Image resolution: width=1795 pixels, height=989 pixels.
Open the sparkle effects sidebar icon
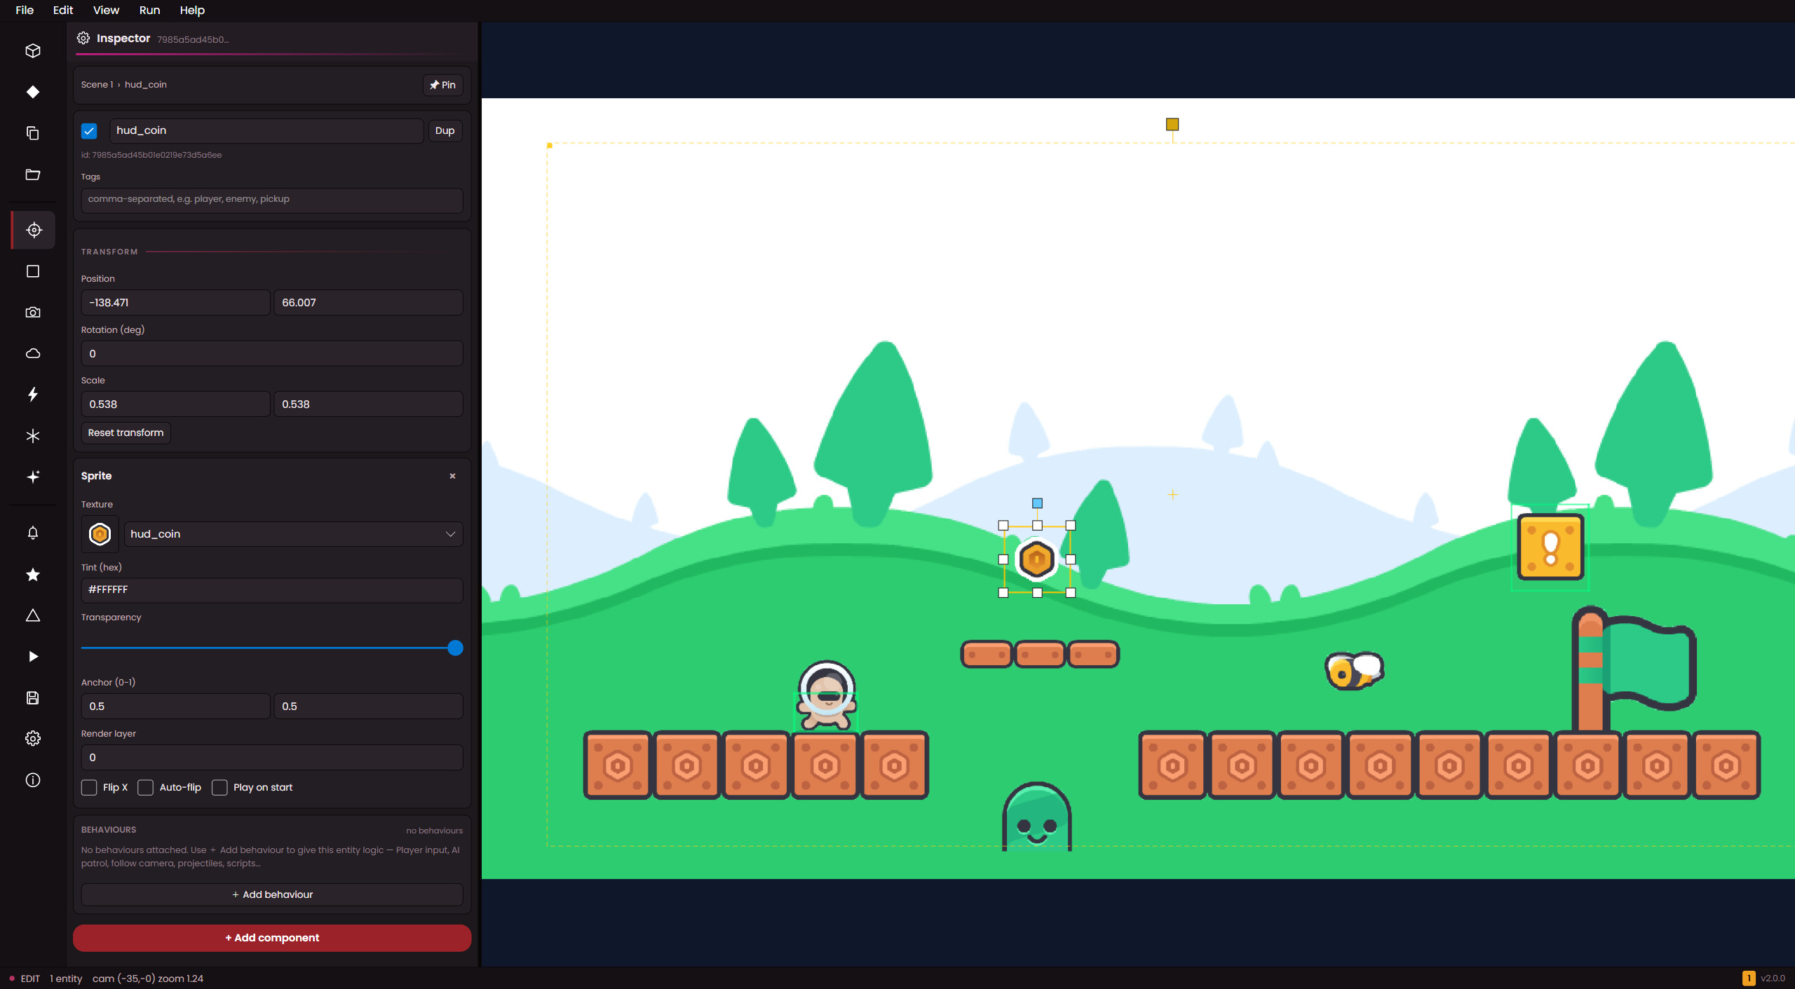click(x=33, y=477)
